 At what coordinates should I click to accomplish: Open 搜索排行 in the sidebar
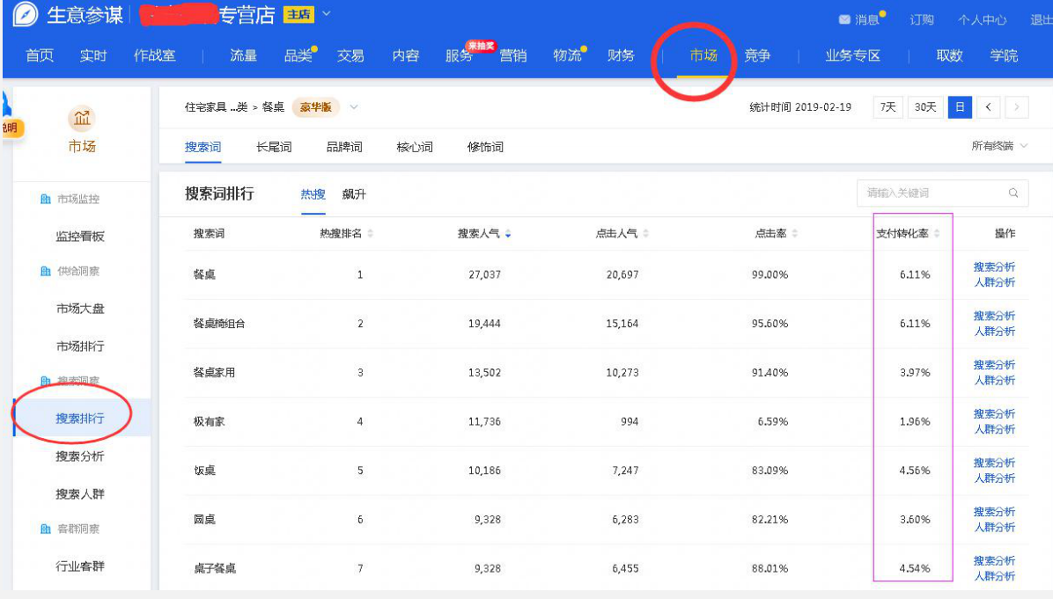click(x=80, y=419)
